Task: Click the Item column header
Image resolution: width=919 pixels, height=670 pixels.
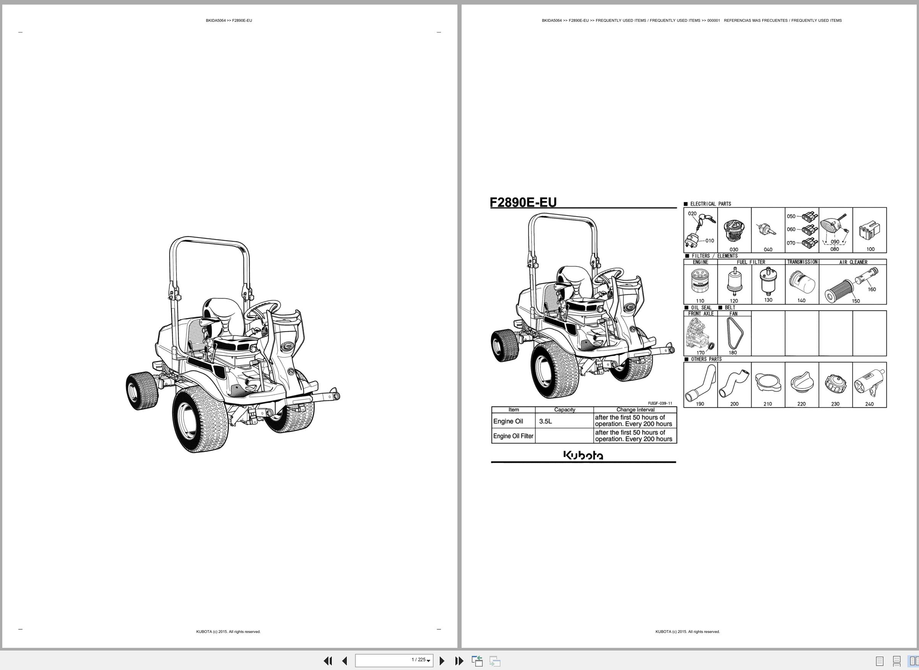Action: (x=514, y=409)
